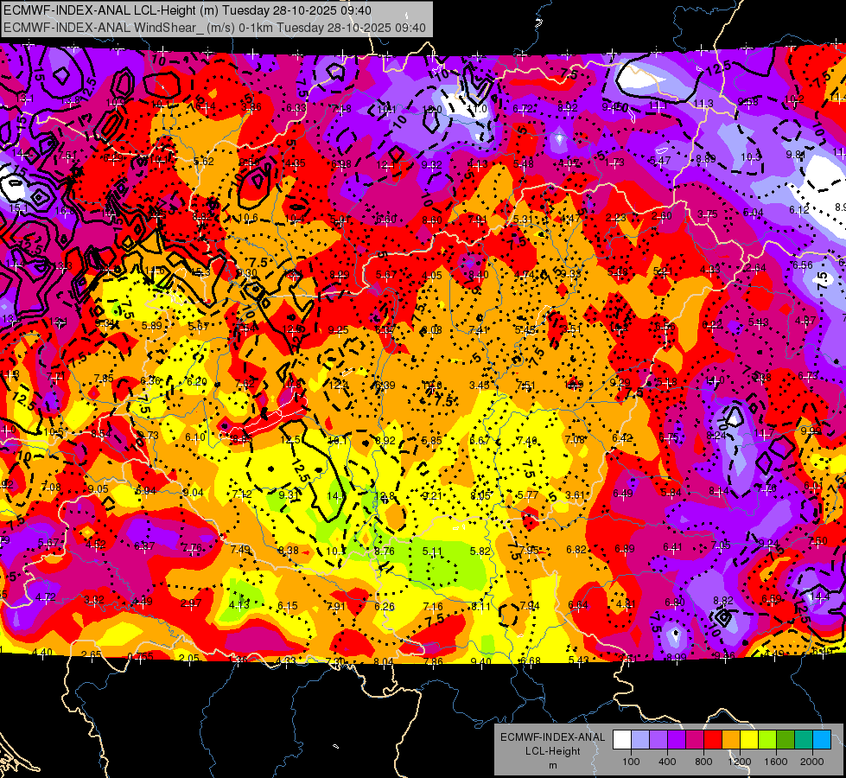Click the magenta-pink legend swatch
The image size is (846, 778).
695,740
